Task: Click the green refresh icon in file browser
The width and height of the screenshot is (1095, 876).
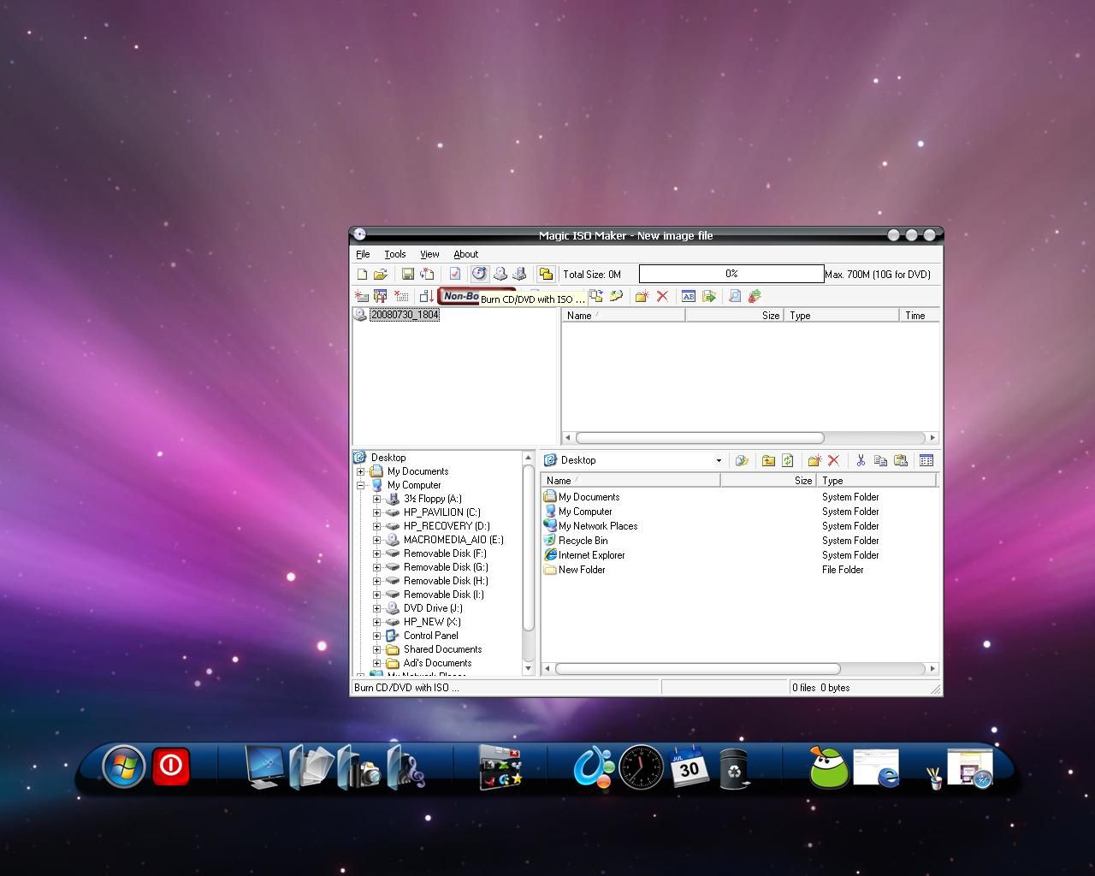Action: pos(788,460)
